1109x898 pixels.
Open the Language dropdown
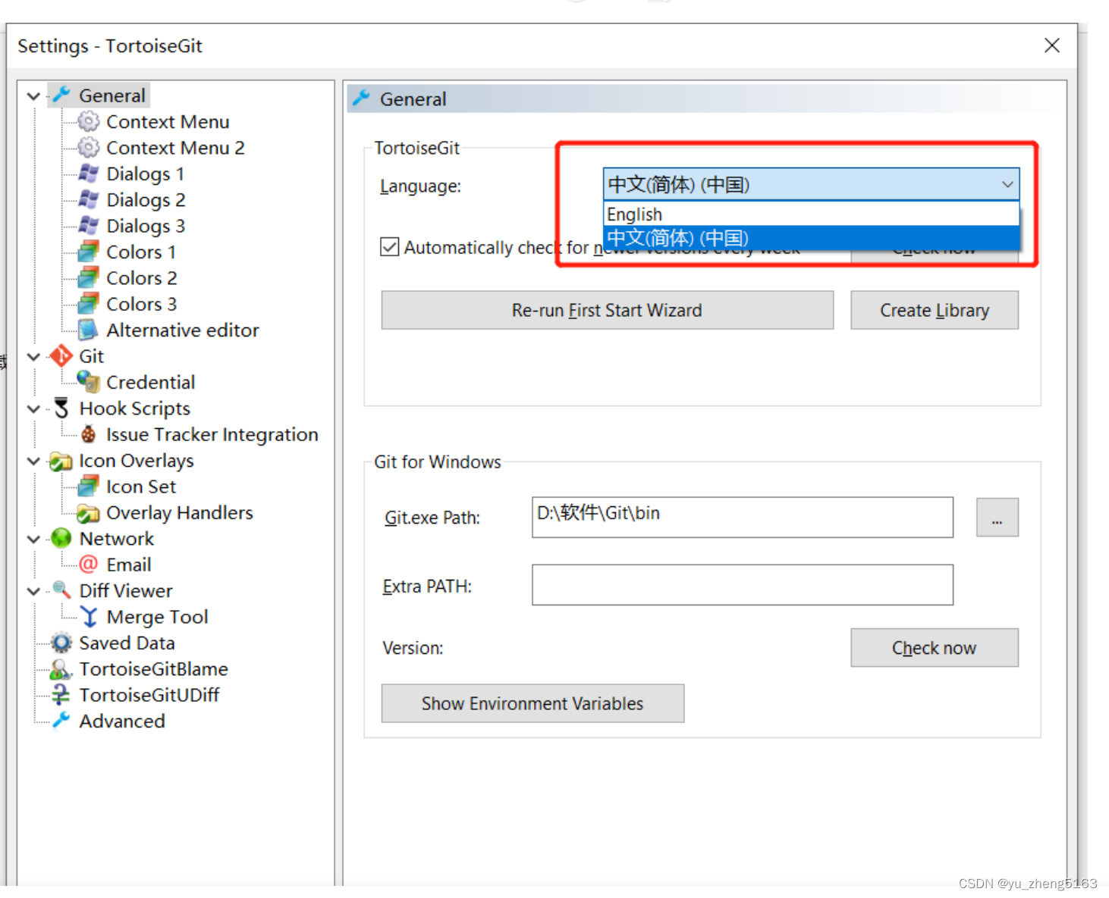tap(1008, 184)
